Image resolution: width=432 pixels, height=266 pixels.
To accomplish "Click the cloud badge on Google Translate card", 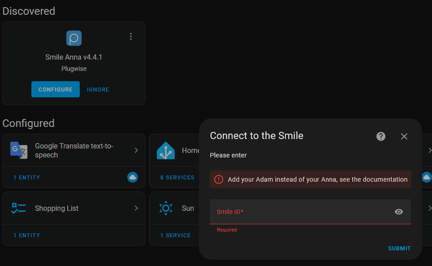I will click(132, 177).
